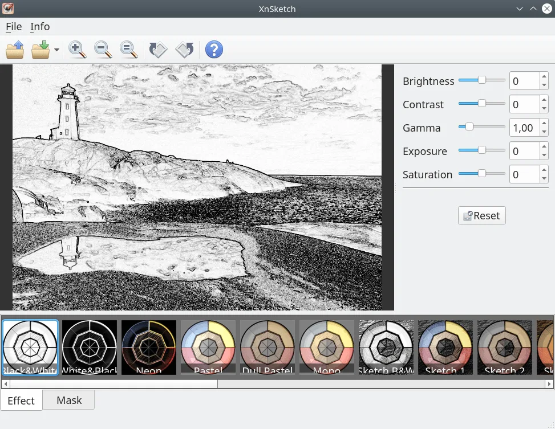
Task: Expand the export dropdown arrow
Action: (56, 50)
